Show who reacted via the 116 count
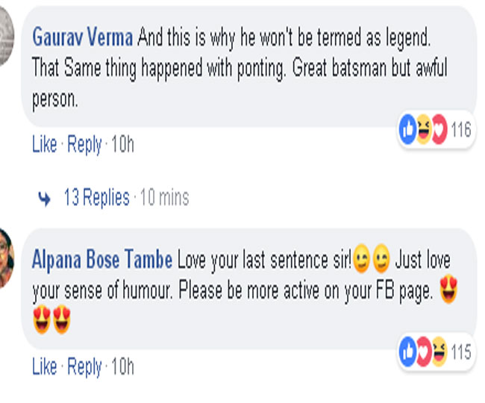 [461, 131]
